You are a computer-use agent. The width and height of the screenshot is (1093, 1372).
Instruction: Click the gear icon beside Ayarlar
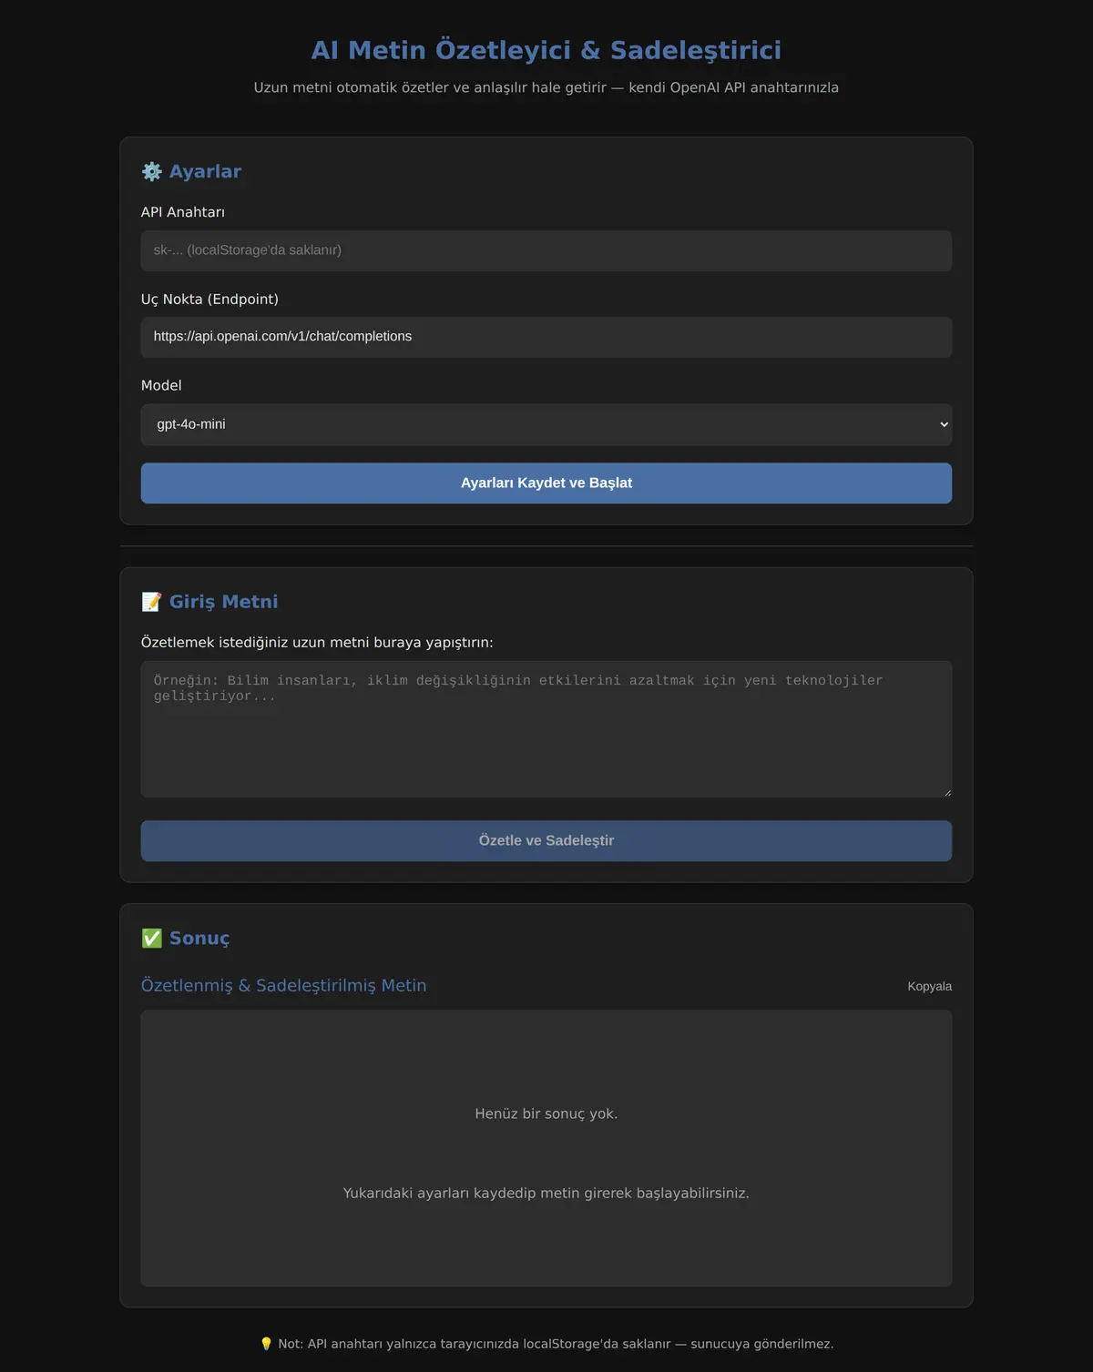[x=151, y=172]
